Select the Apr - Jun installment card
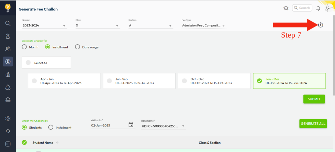This screenshot has height=152, width=335. [64, 81]
